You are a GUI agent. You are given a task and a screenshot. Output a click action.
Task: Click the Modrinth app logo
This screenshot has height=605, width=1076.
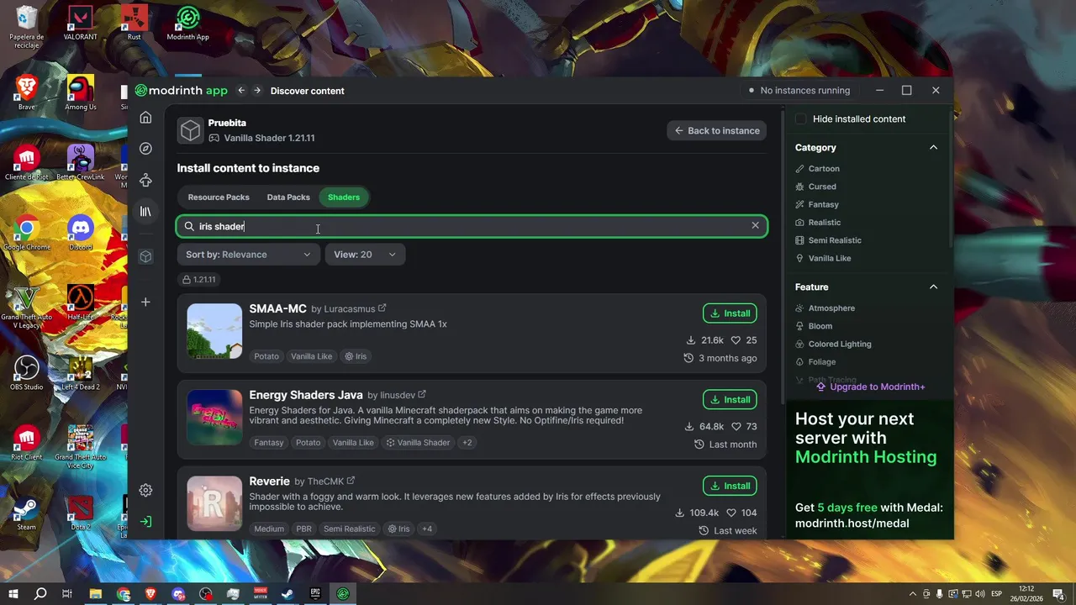(181, 91)
